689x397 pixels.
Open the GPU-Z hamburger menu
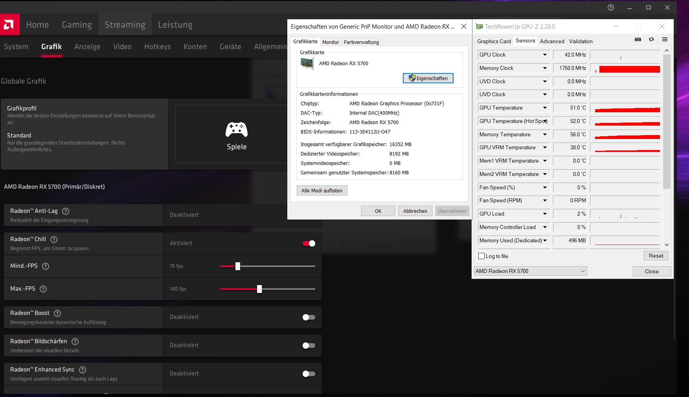click(x=665, y=39)
